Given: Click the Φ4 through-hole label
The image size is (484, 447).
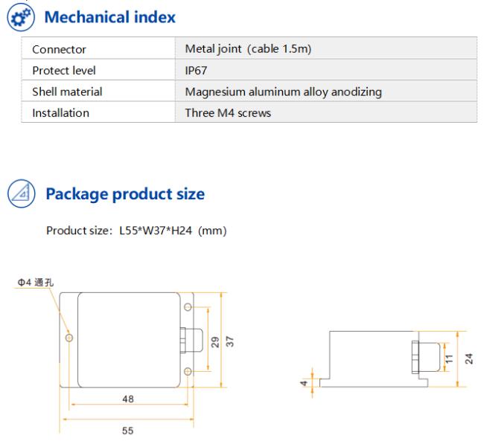Looking at the screenshot, I should [x=36, y=283].
